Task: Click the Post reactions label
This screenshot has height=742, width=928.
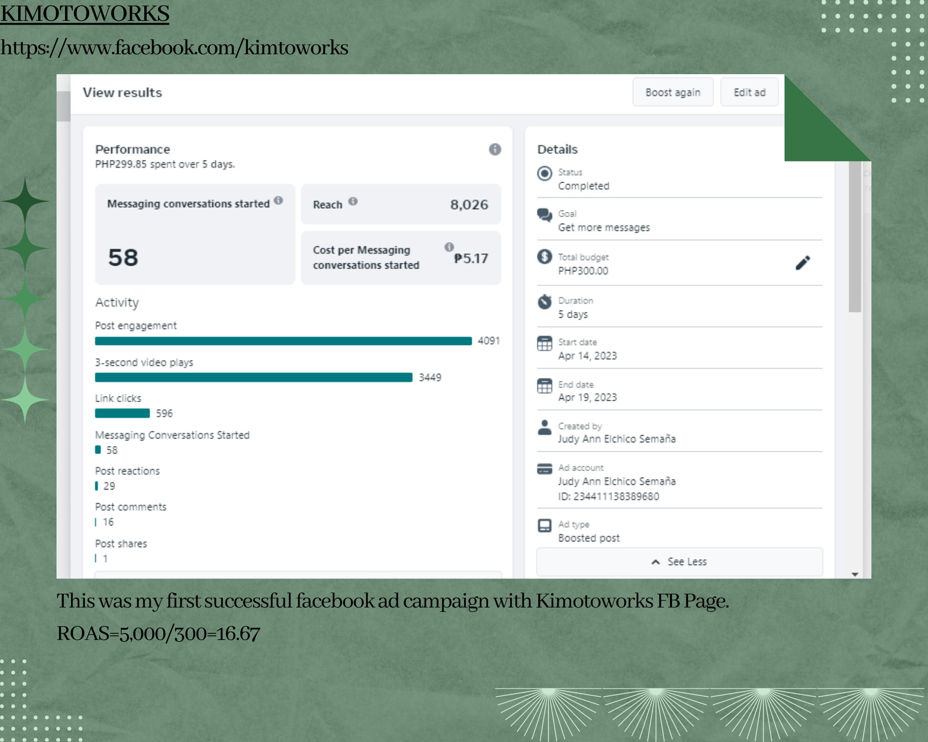Action: (128, 471)
